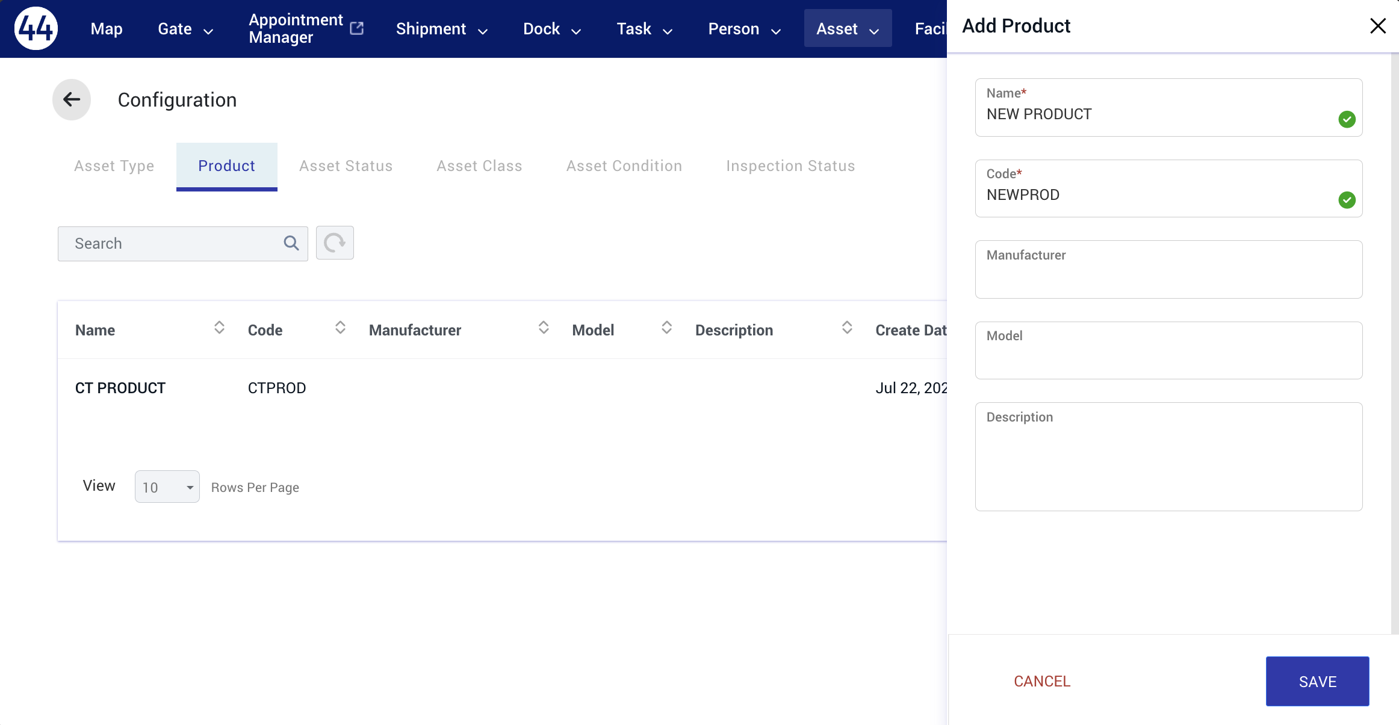Click the Code field with NEWPROD

[x=1168, y=188]
